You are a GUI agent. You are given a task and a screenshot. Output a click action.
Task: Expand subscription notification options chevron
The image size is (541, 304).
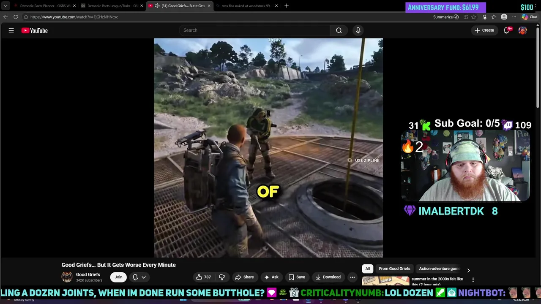(144, 277)
